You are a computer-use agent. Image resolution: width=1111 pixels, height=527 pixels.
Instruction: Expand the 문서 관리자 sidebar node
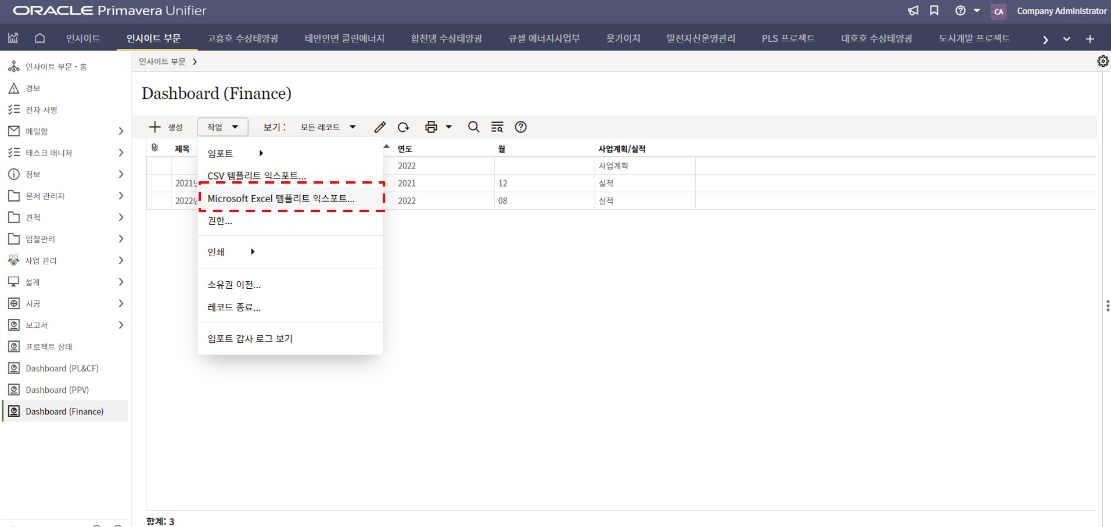(121, 196)
